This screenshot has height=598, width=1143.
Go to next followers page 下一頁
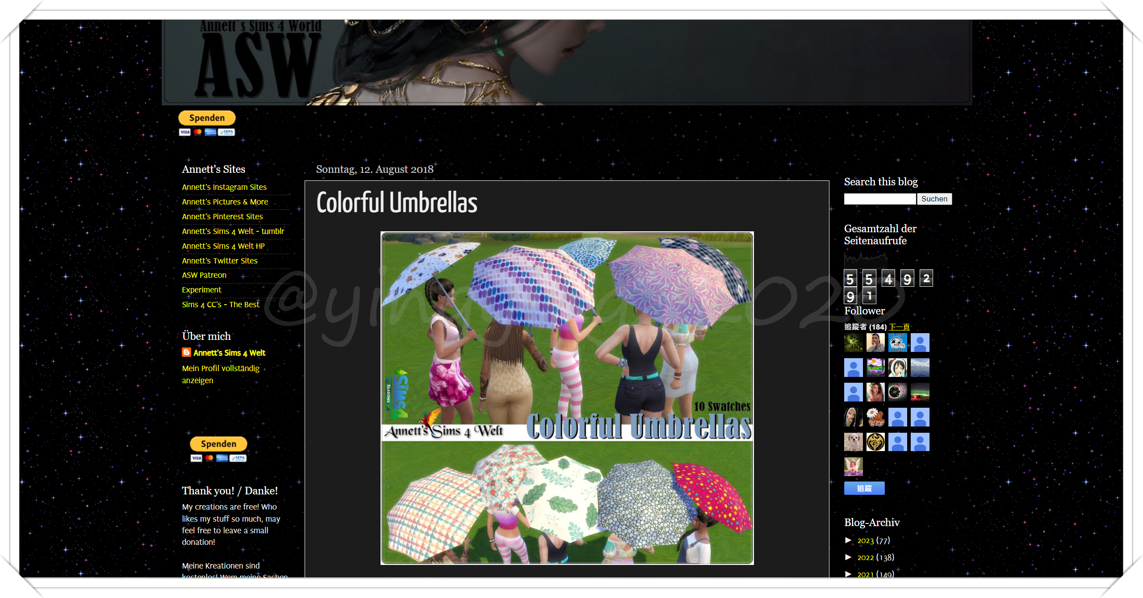click(899, 327)
